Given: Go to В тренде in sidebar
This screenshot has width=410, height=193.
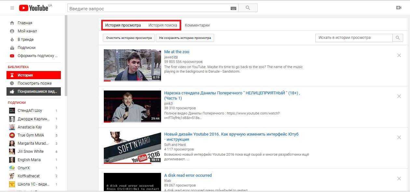Looking at the screenshot, I should tap(25, 40).
